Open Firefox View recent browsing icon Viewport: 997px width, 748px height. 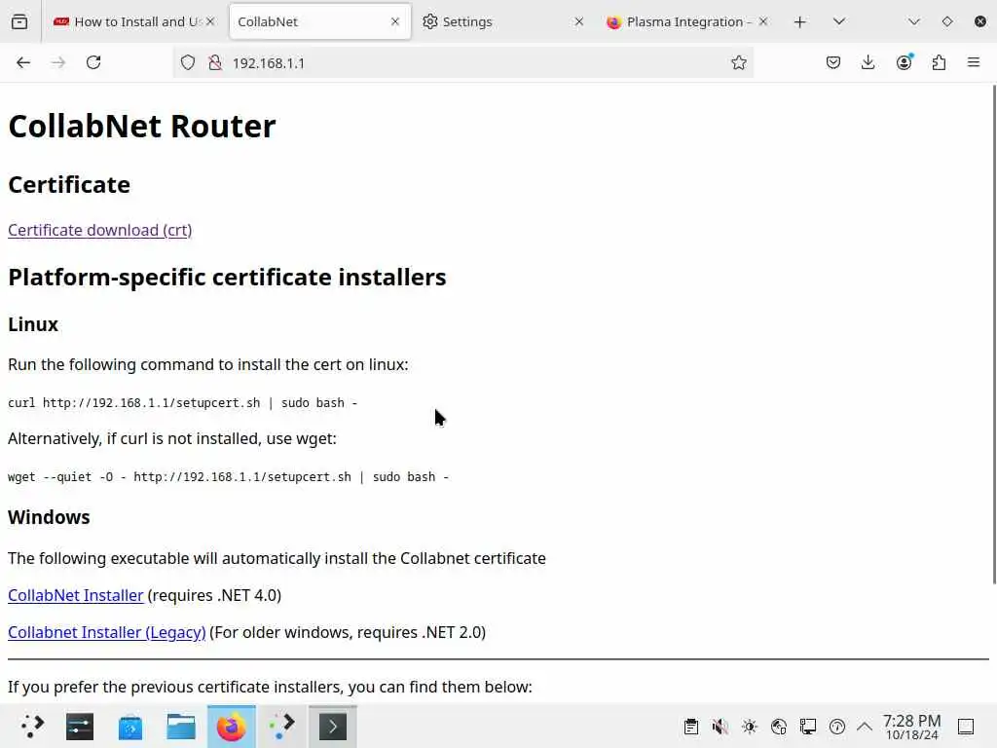[19, 21]
